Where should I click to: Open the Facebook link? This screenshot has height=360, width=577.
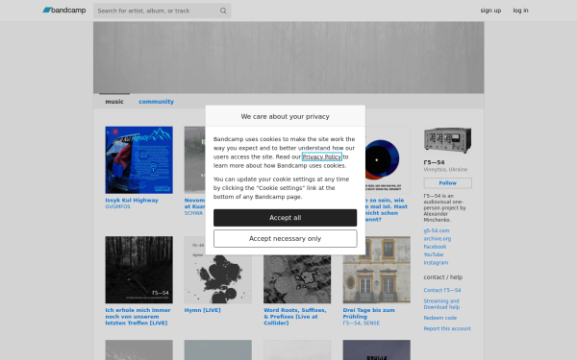(435, 247)
